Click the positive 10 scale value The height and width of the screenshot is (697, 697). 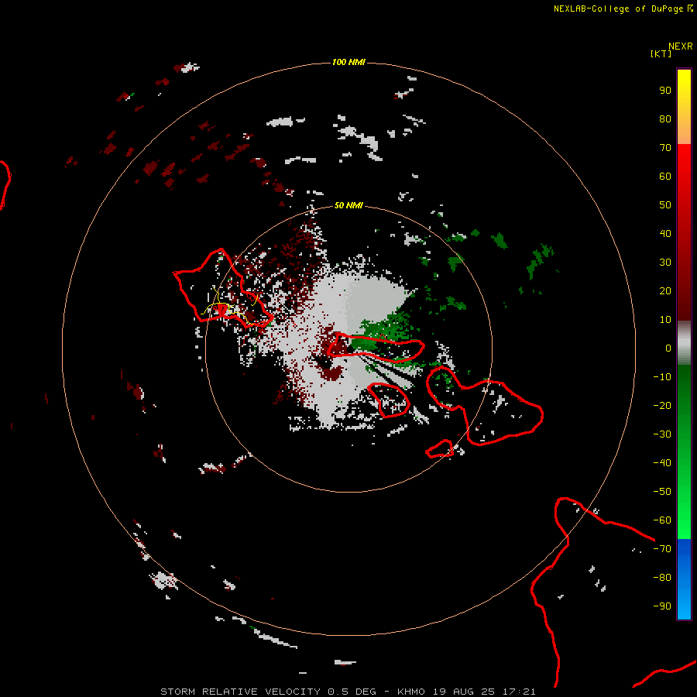click(665, 320)
